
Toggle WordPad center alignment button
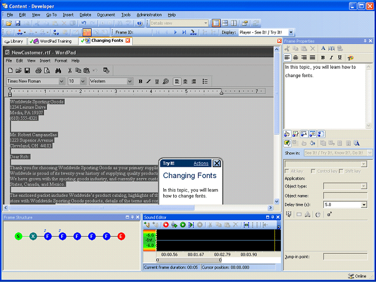(x=185, y=81)
